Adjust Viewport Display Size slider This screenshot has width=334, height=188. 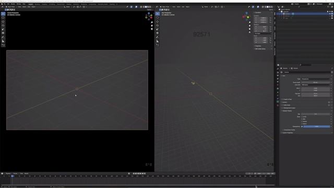tap(316, 114)
